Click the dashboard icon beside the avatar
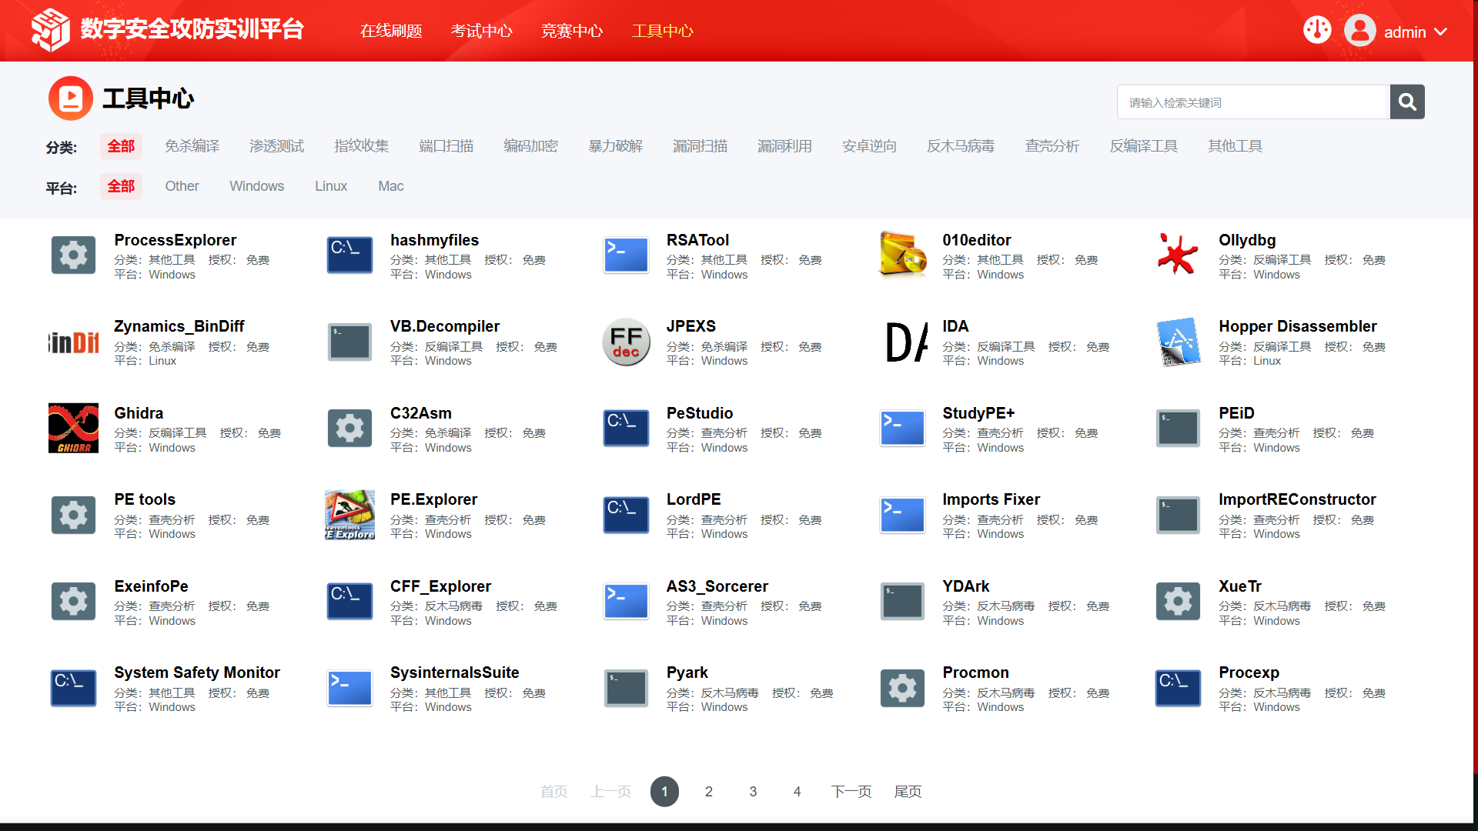This screenshot has width=1478, height=831. pos(1317,30)
